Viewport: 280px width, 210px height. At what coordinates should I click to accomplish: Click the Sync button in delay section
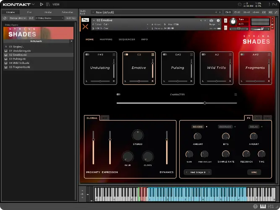click(x=254, y=172)
